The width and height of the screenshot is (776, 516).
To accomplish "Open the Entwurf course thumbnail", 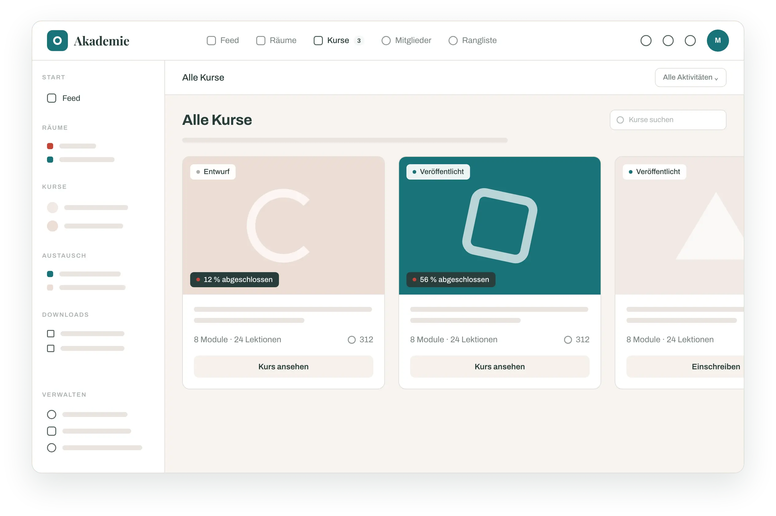I will (x=283, y=225).
